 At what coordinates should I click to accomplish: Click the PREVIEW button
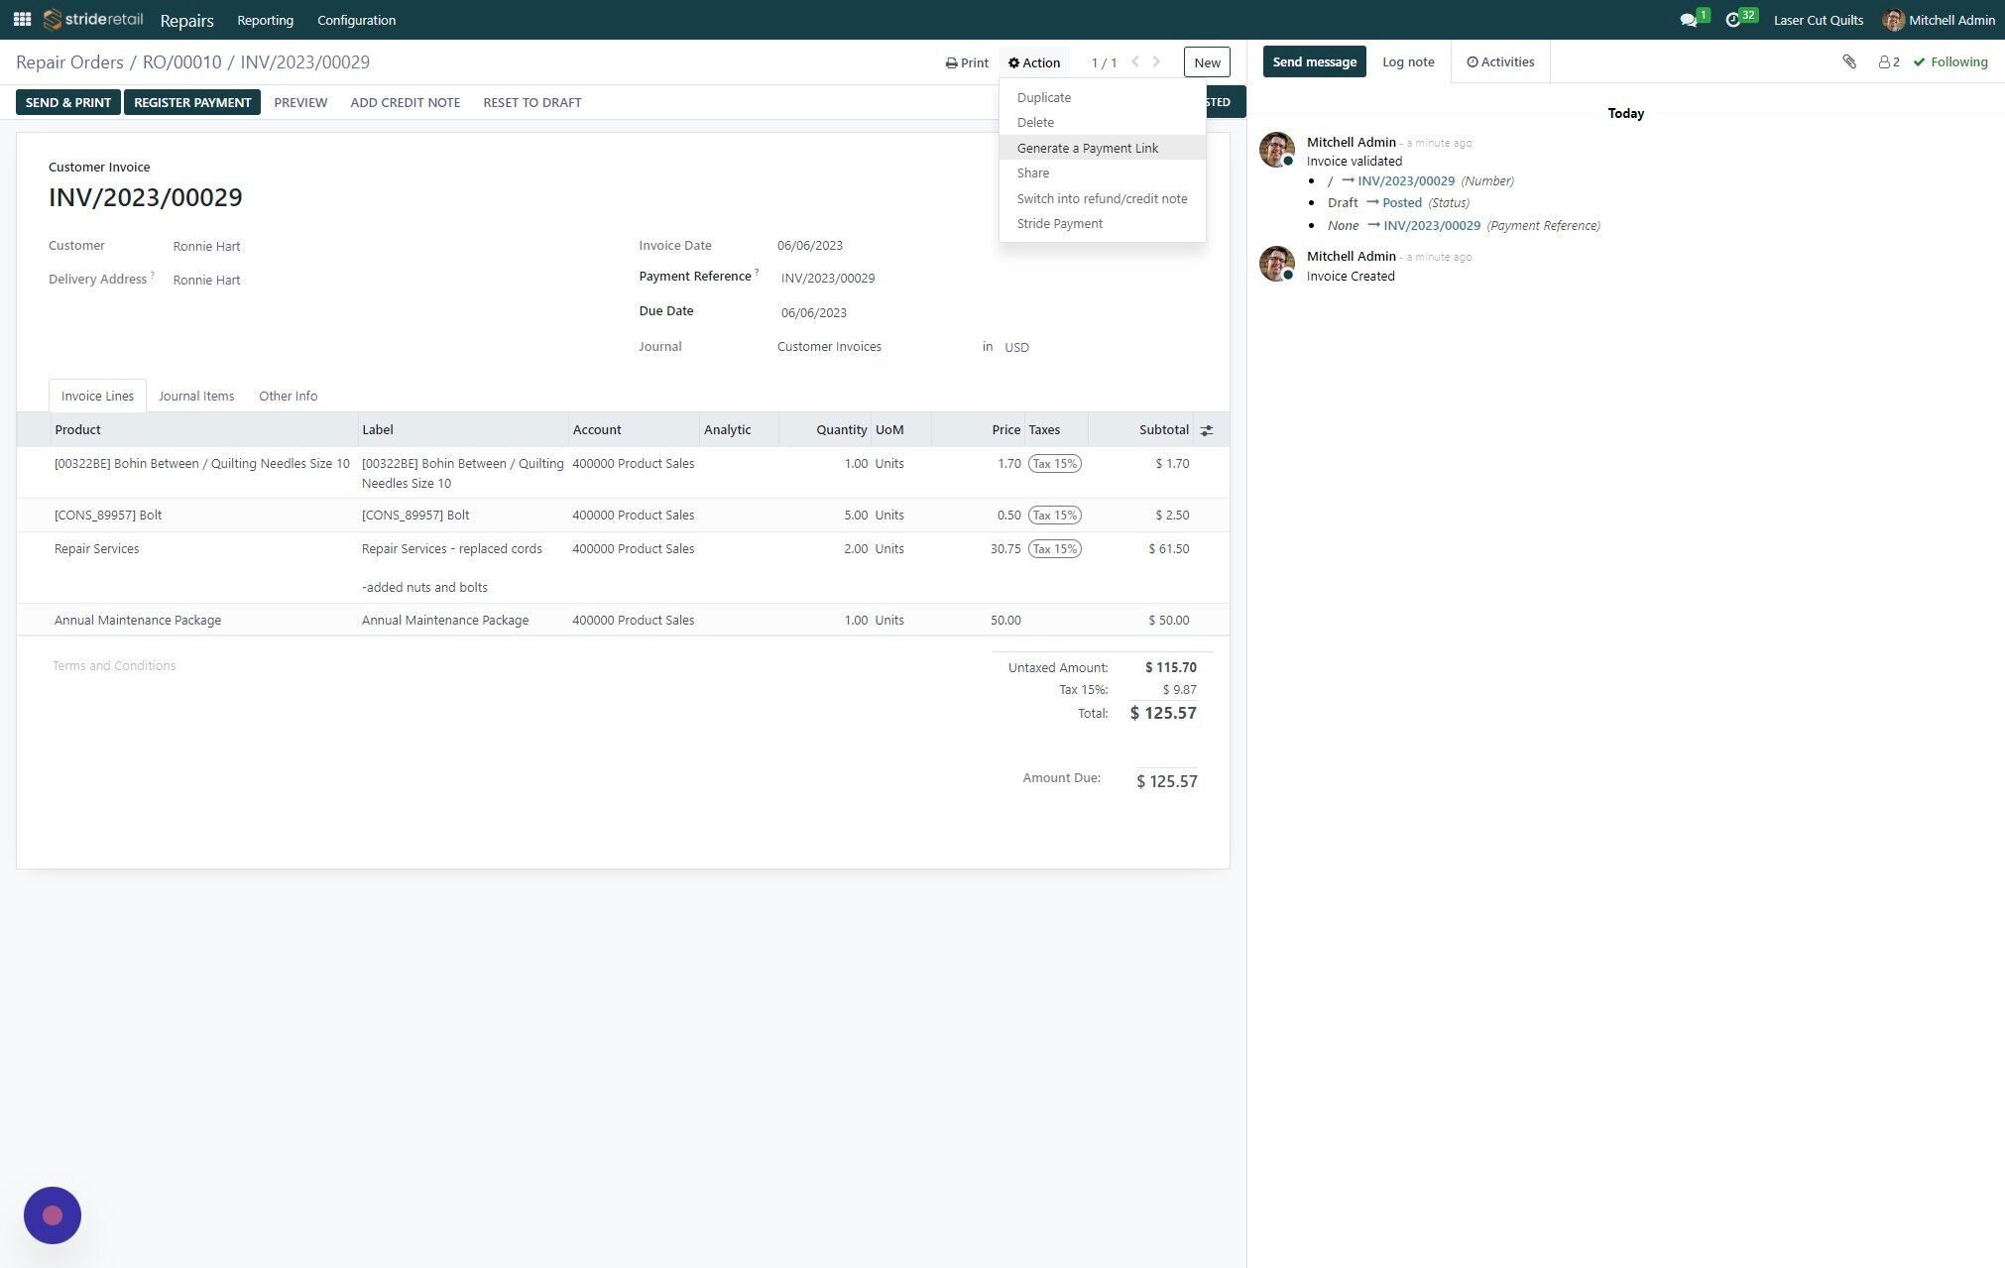pyautogui.click(x=300, y=102)
